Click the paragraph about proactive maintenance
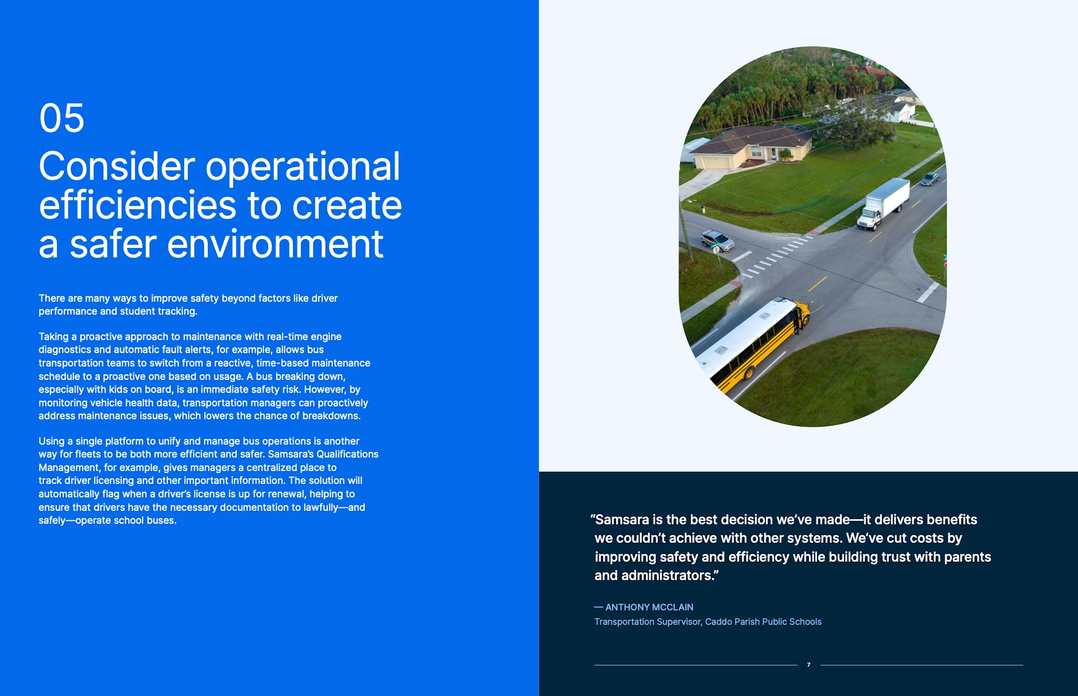This screenshot has width=1078, height=696. pyautogui.click(x=200, y=375)
